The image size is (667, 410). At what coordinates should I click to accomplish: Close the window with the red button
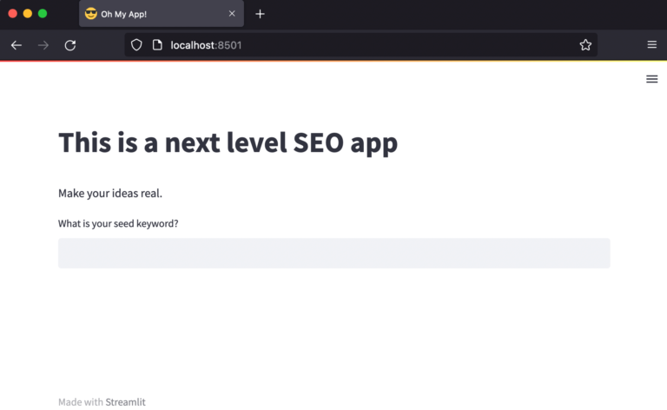click(x=13, y=14)
